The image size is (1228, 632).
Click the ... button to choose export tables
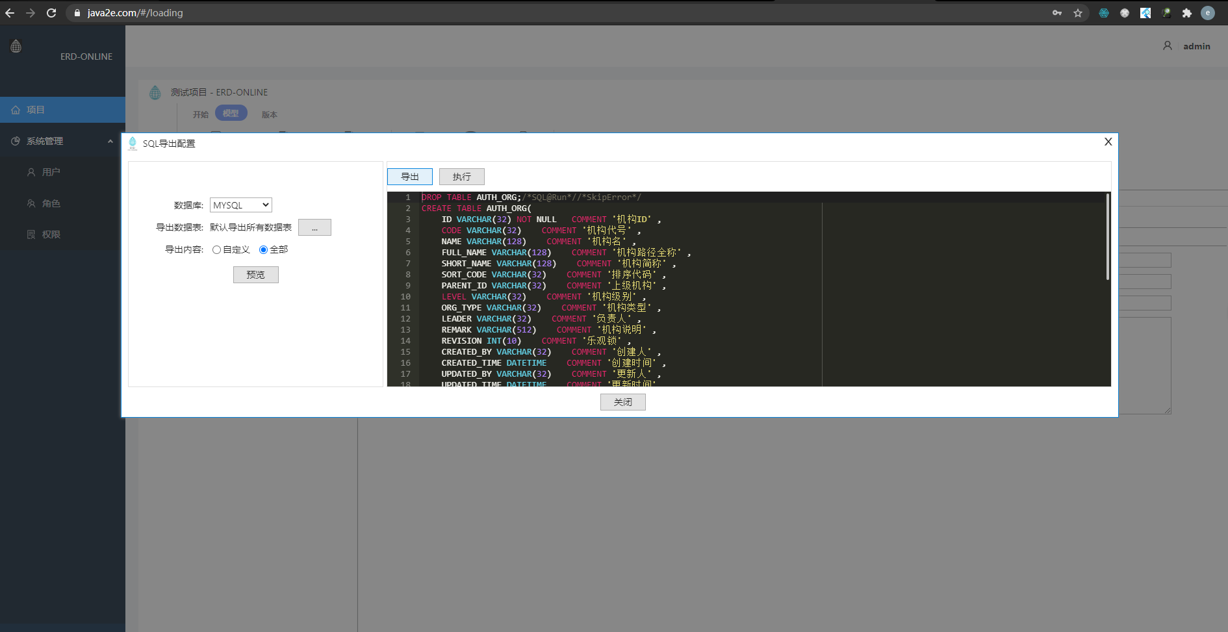point(314,227)
